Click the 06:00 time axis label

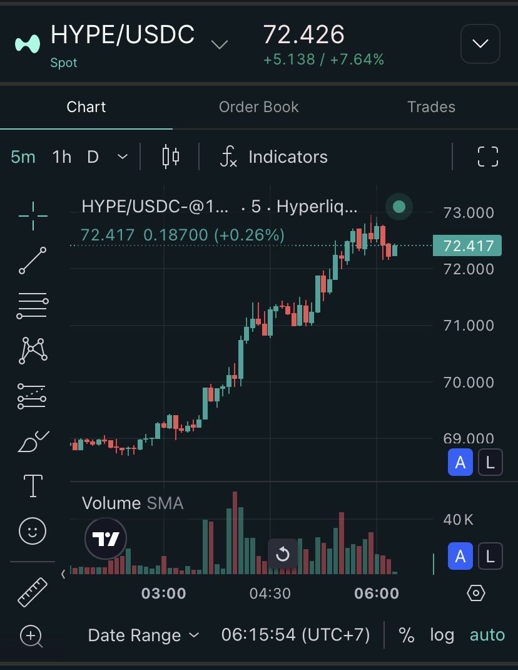(377, 594)
